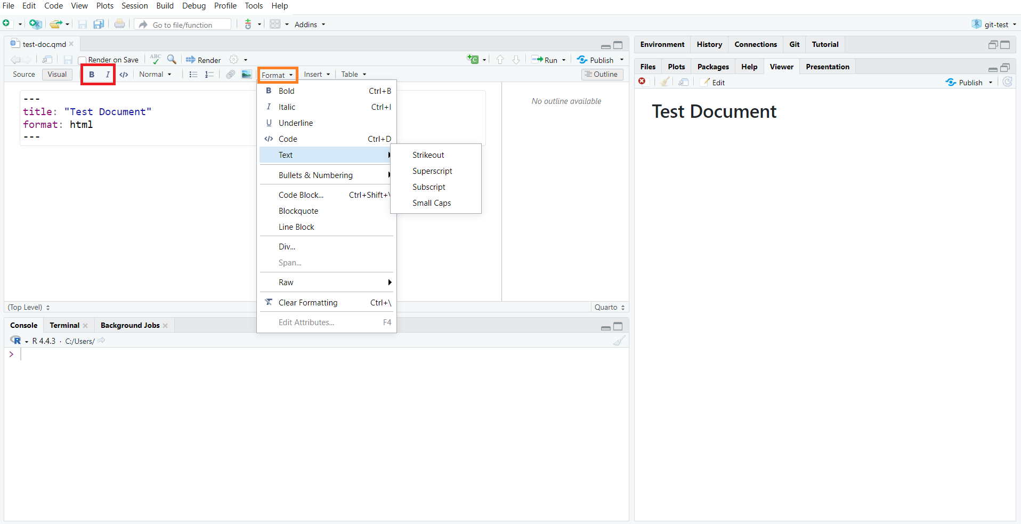Click the numbered list icon
The height and width of the screenshot is (524, 1021).
(209, 74)
